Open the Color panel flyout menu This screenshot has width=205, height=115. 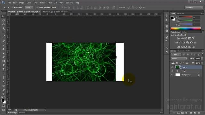coord(202,13)
